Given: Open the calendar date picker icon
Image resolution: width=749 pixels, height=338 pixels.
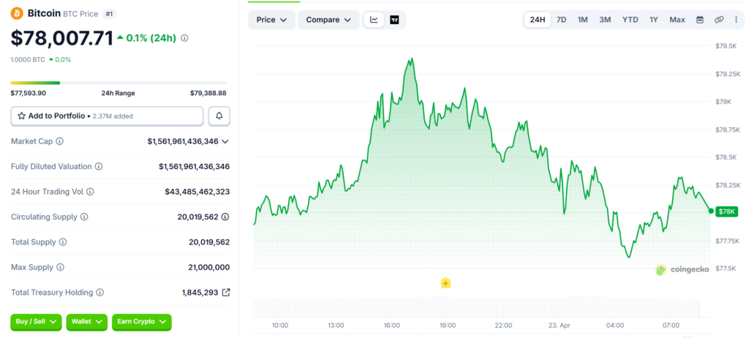Looking at the screenshot, I should [x=699, y=20].
